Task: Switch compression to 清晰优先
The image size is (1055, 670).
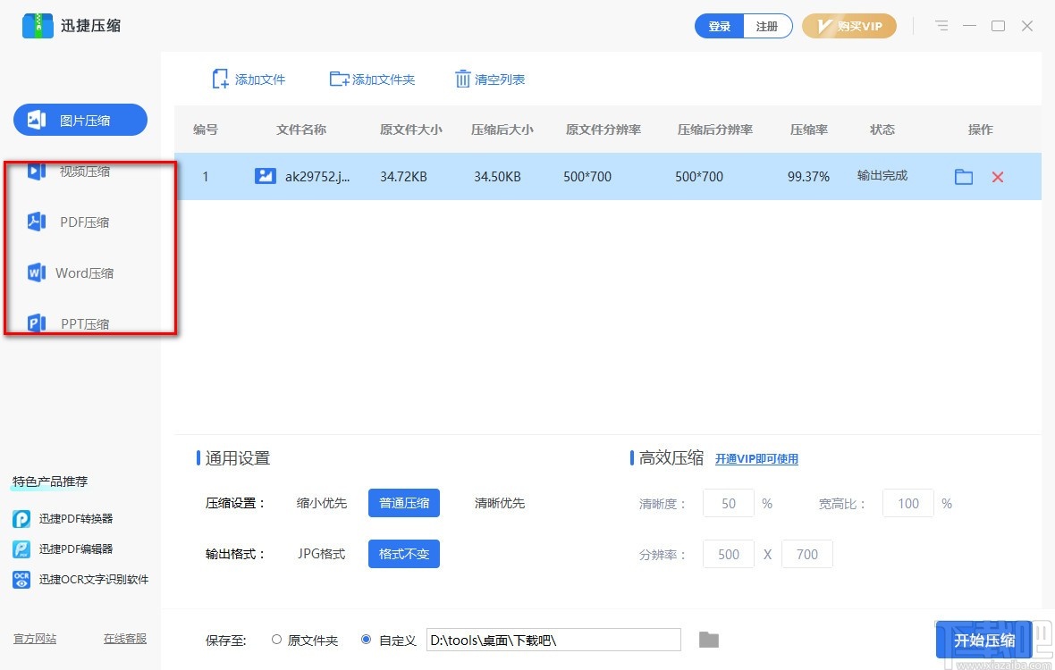Action: pos(498,503)
